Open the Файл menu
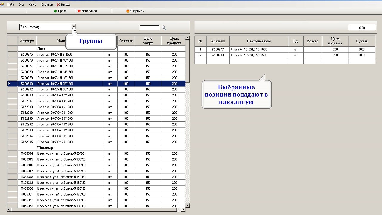Viewport: 382px width, 215px height. pyautogui.click(x=10, y=5)
